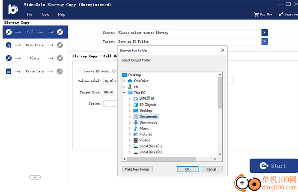This screenshot has height=192, width=298.
Task: Click the Make New Folder button
Action: pyautogui.click(x=137, y=169)
